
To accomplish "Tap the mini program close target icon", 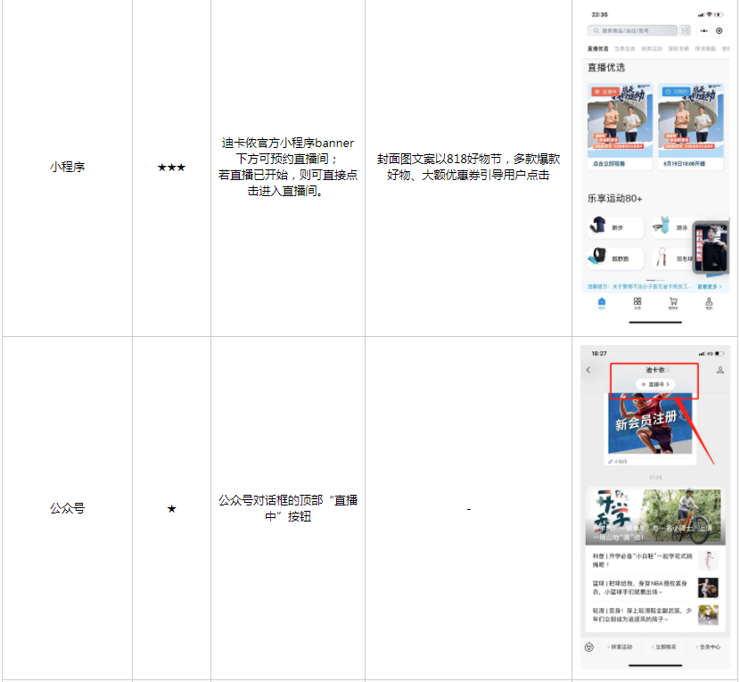I will click(719, 30).
